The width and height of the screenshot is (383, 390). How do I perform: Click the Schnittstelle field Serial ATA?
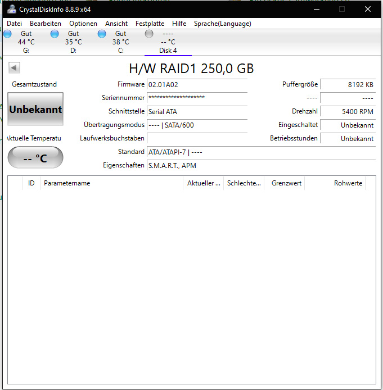coord(197,111)
